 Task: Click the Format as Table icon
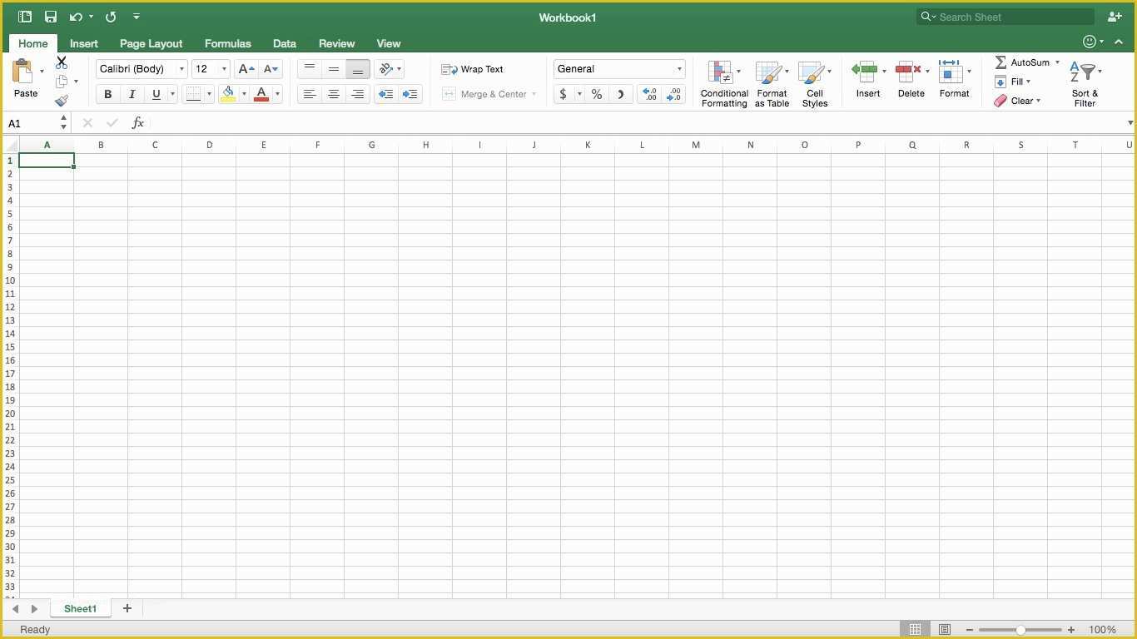coord(767,72)
